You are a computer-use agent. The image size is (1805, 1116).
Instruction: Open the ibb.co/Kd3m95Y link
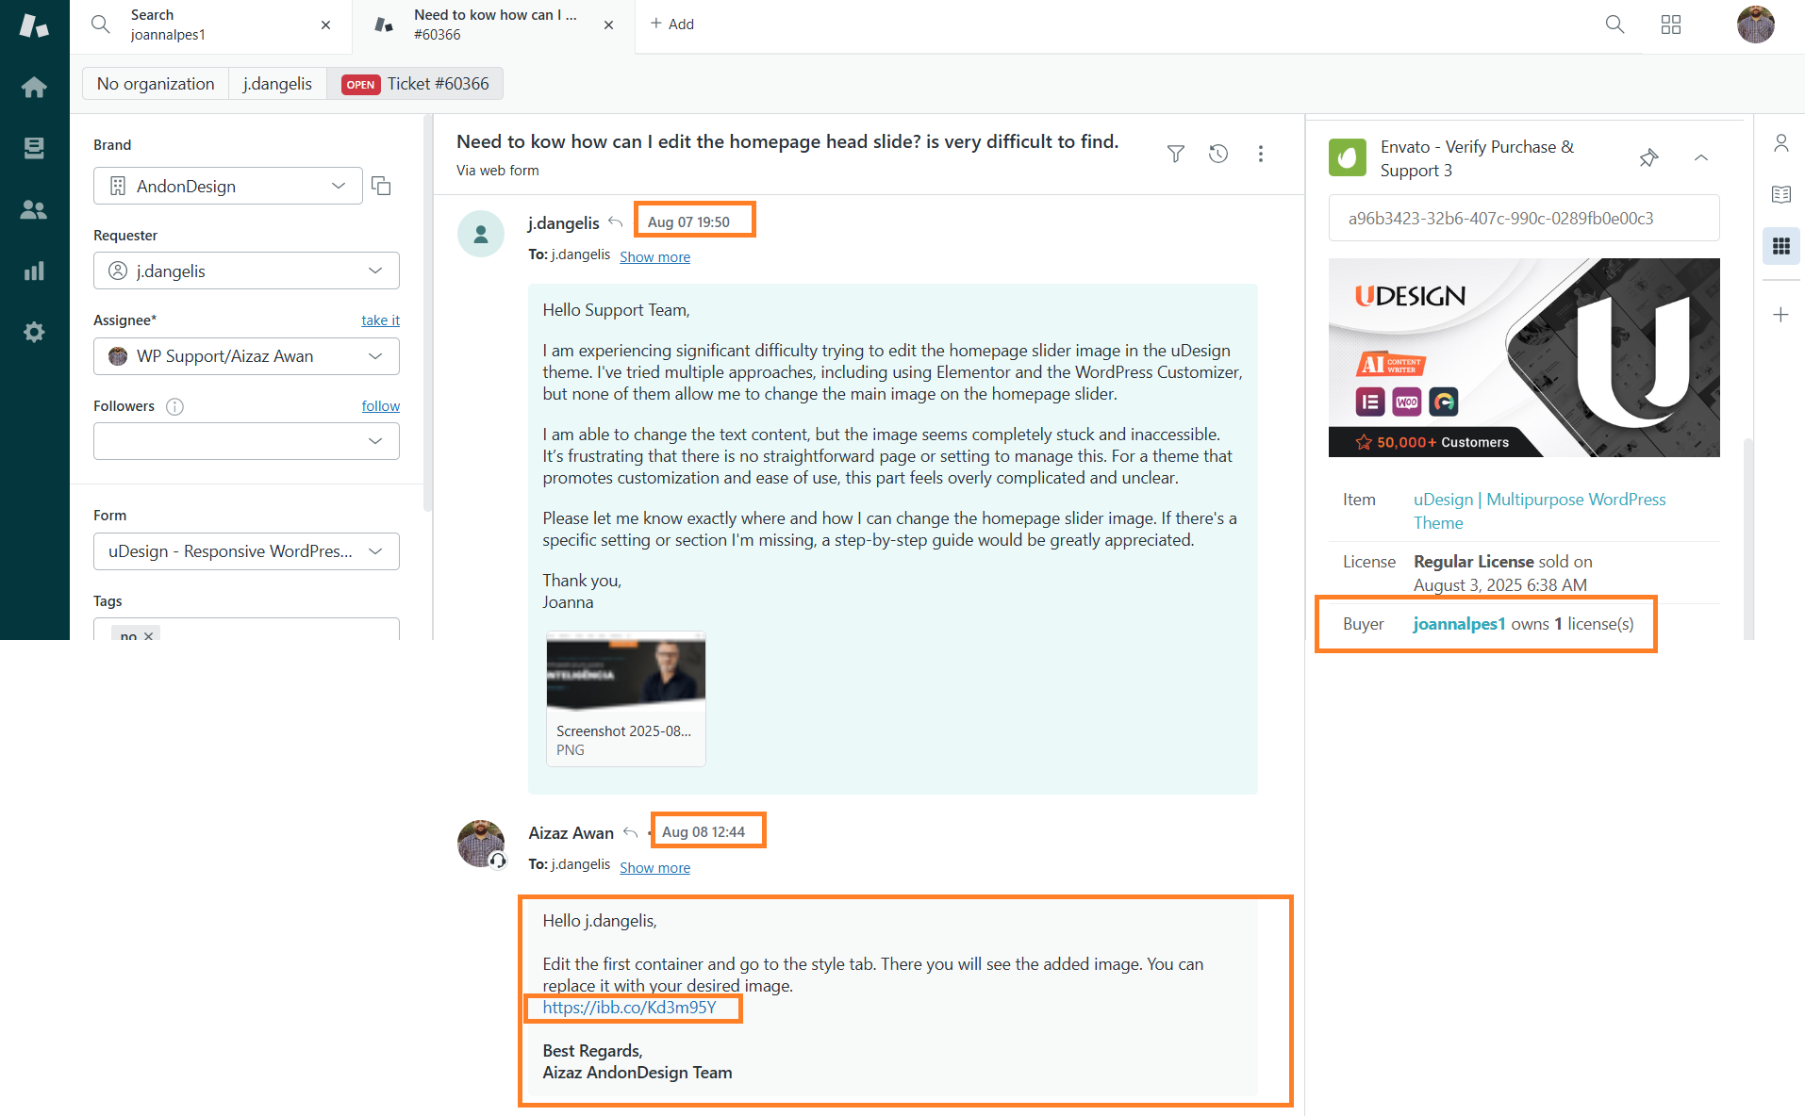[x=629, y=1008]
